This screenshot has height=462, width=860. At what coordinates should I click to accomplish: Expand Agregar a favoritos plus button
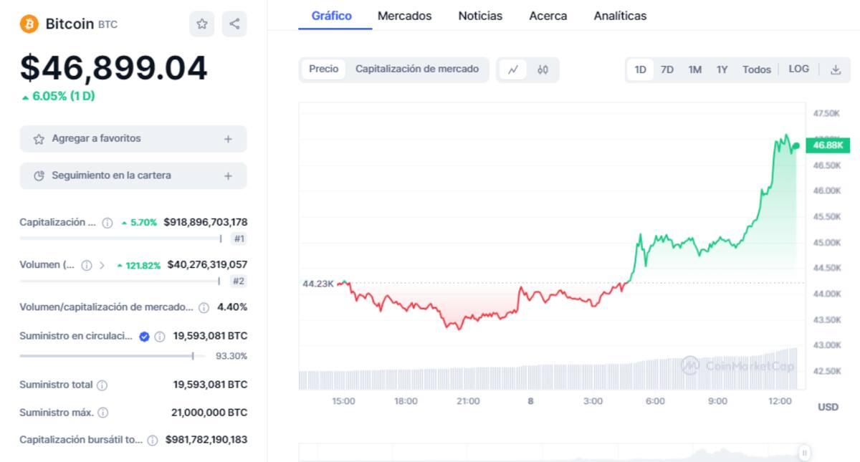228,139
